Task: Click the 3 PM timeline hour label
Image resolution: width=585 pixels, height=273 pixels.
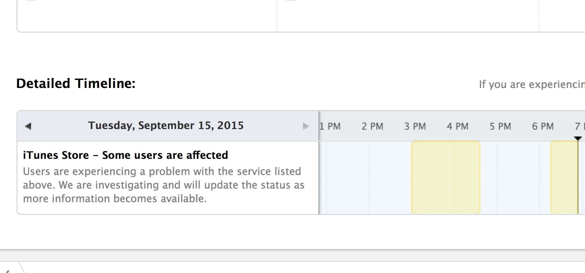Action: coord(415,126)
